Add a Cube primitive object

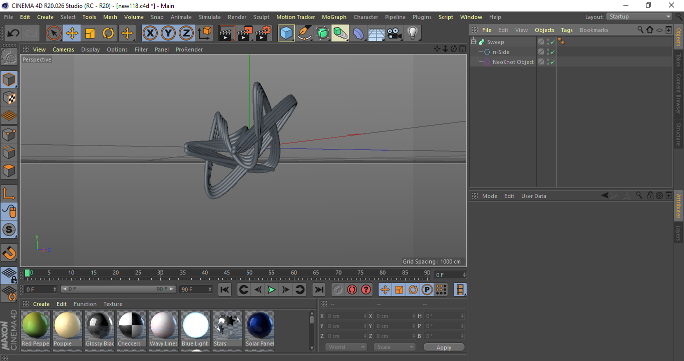click(x=286, y=33)
